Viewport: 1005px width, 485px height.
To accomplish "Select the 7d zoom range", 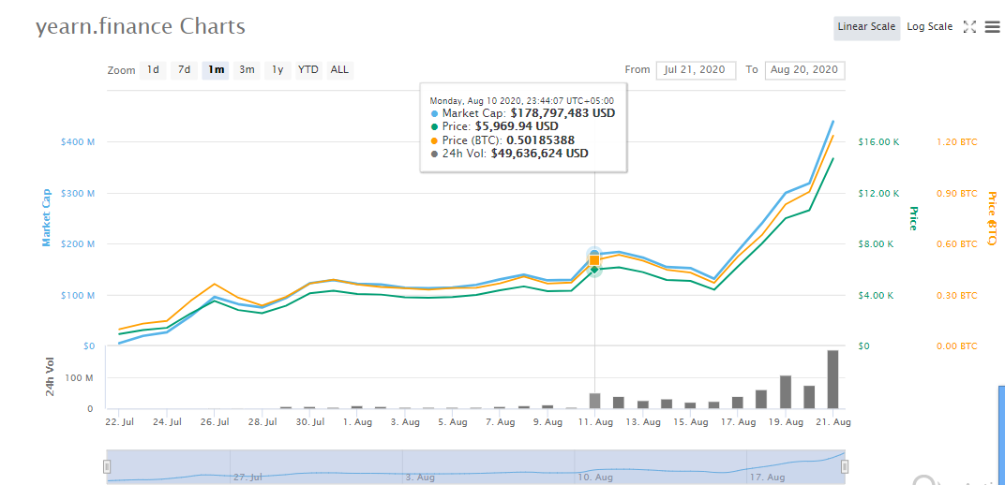I will tap(184, 69).
